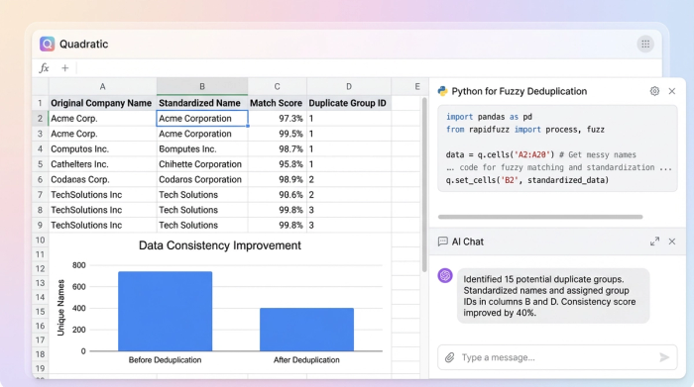Image resolution: width=694 pixels, height=387 pixels.
Task: Select column C header
Action: (x=277, y=86)
